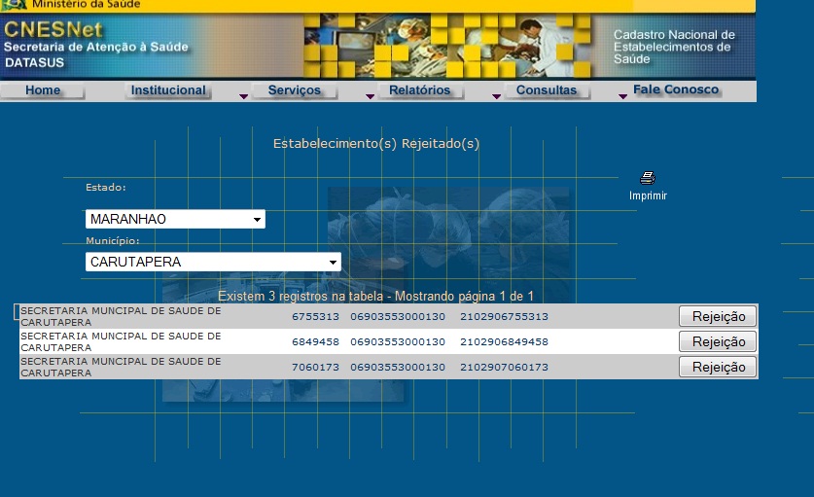Select the Serviços menu
Screen dimensions: 814x497
[294, 90]
